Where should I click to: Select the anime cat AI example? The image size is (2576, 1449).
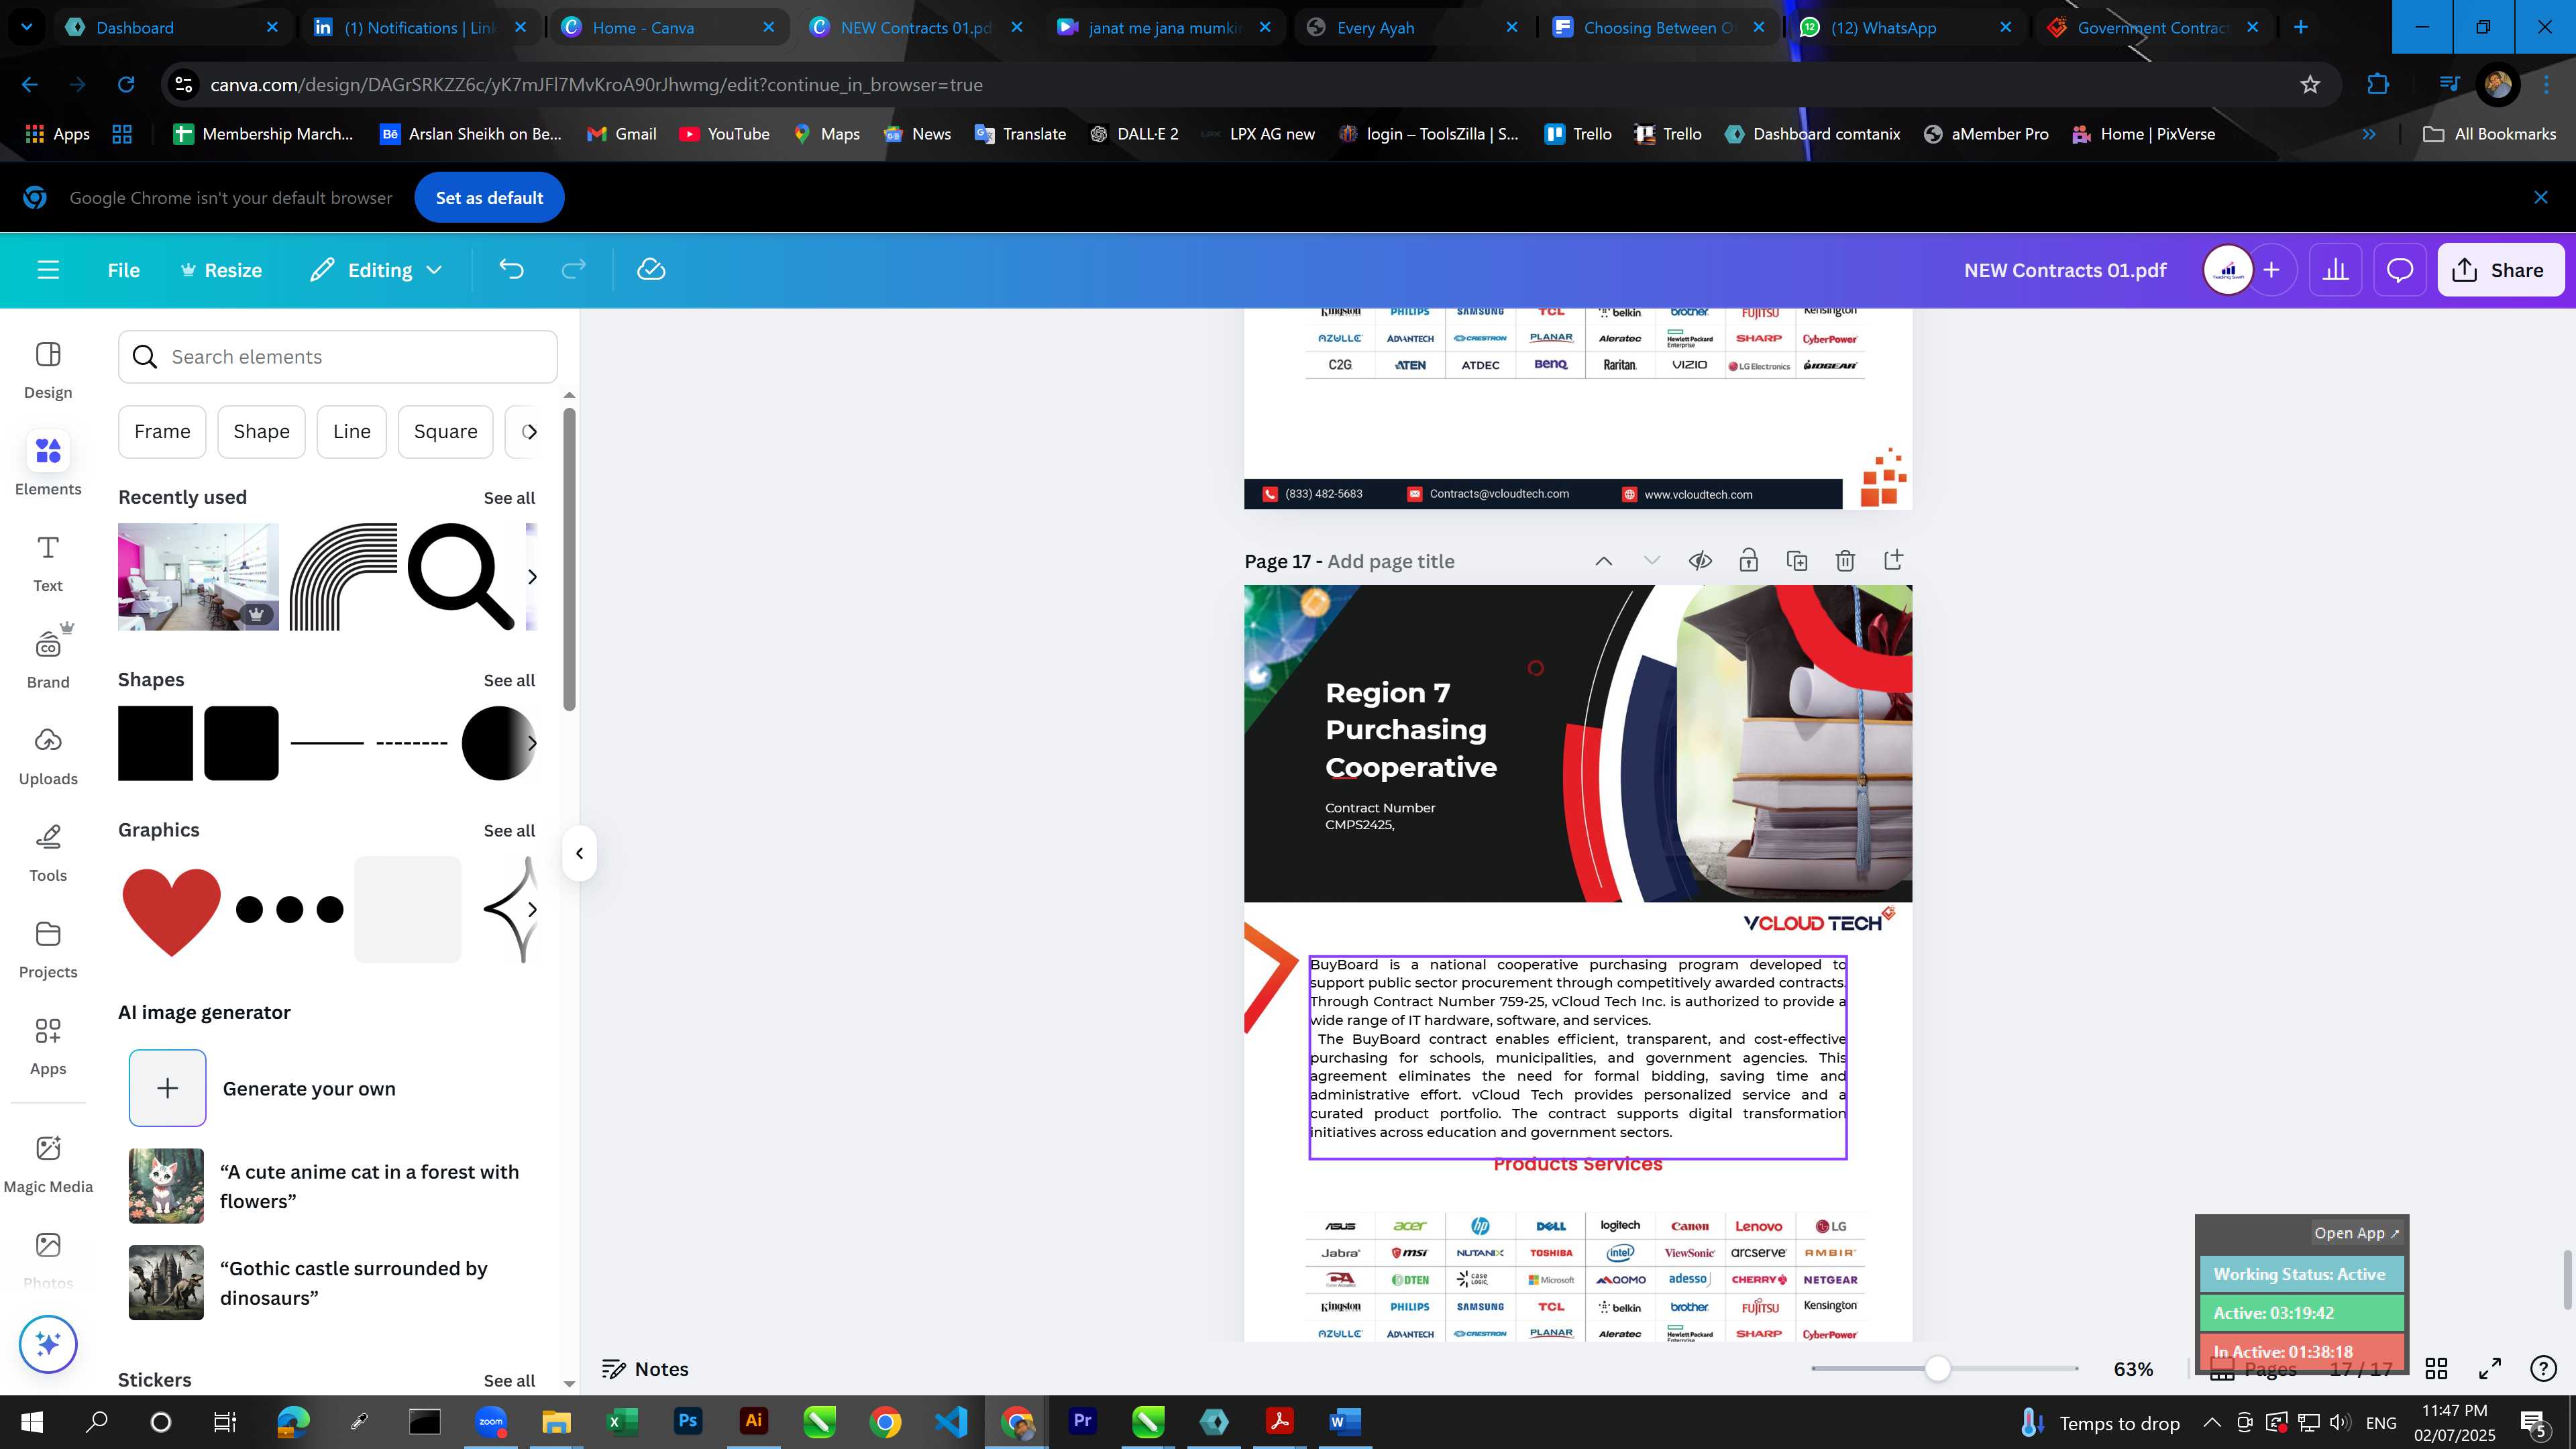tap(166, 1186)
